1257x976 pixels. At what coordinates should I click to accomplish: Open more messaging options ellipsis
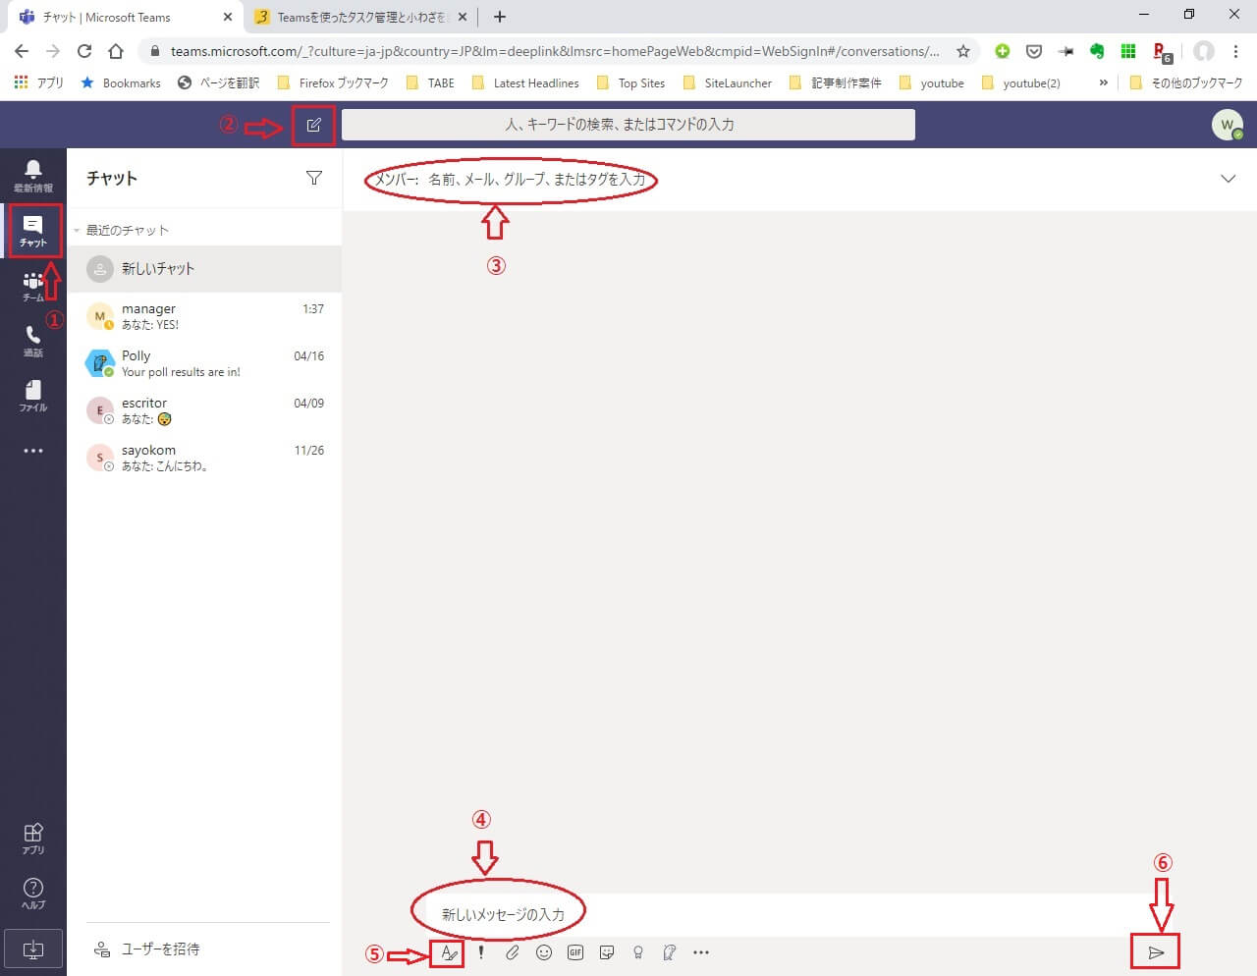(x=701, y=952)
